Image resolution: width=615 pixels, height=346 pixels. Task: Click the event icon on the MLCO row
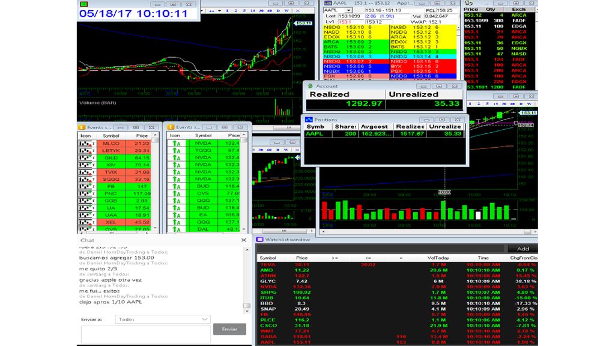(86, 144)
